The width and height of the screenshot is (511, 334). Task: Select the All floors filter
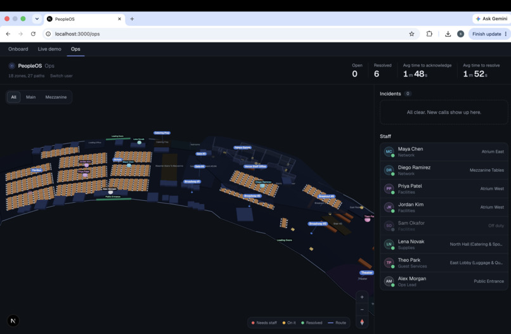pos(14,97)
